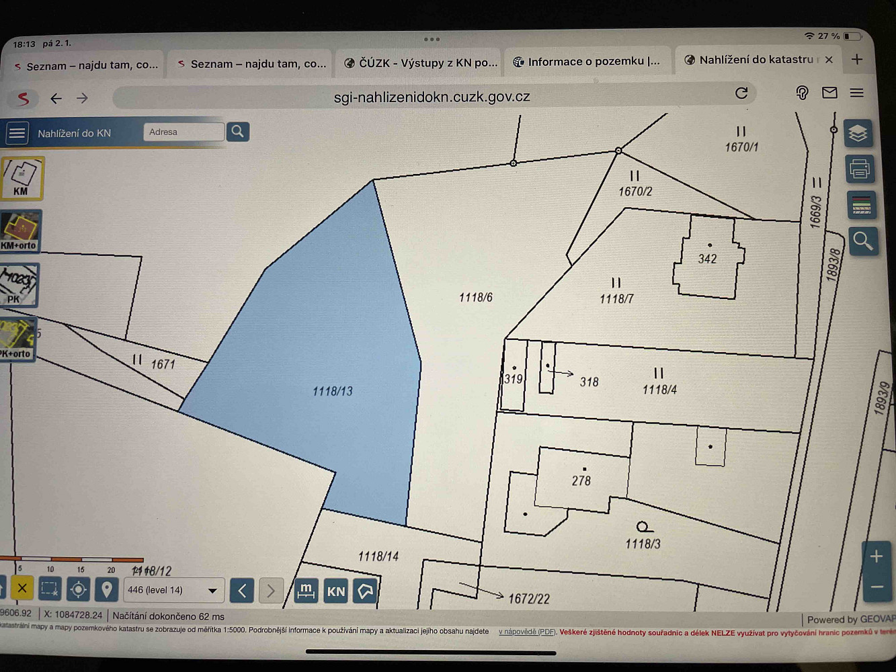Image resolution: width=896 pixels, height=672 pixels.
Task: Open the map legend icon
Action: [x=861, y=205]
